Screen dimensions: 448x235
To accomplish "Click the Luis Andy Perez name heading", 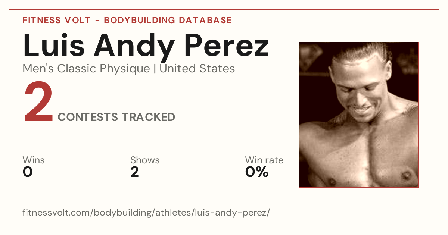I will click(x=146, y=46).
